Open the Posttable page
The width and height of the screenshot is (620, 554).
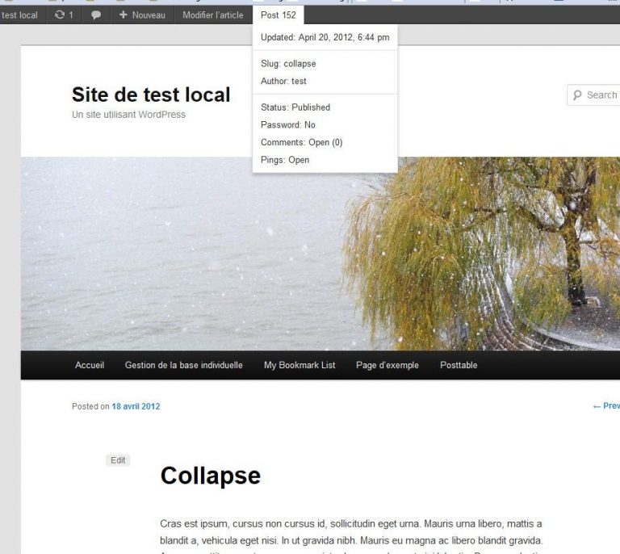point(459,365)
